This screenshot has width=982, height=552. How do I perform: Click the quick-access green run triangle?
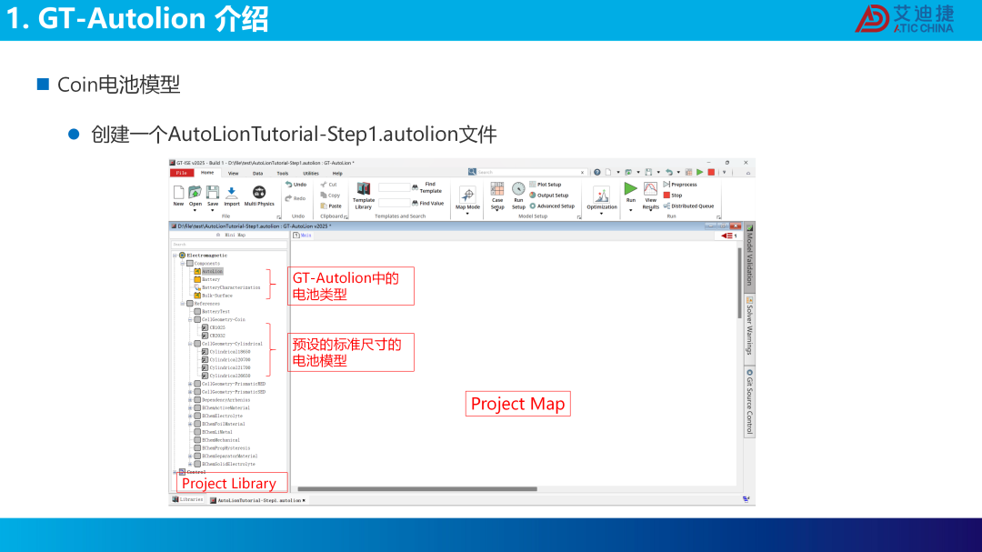[699, 172]
